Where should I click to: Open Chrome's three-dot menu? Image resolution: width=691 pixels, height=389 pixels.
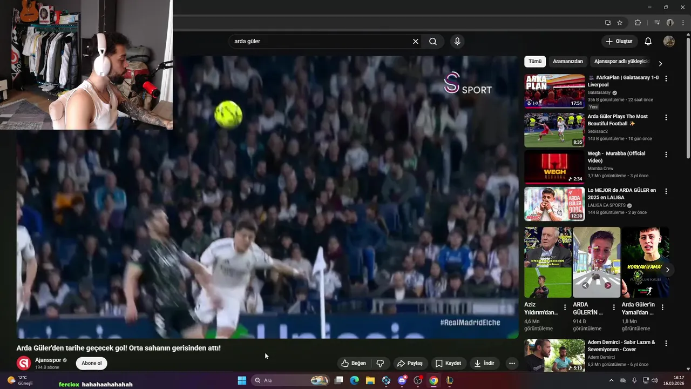coord(683,23)
